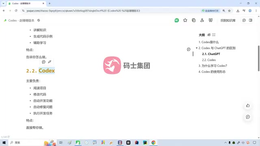The image size is (260, 146).
Task: Open Chrome downloads
Action: click(x=238, y=11)
